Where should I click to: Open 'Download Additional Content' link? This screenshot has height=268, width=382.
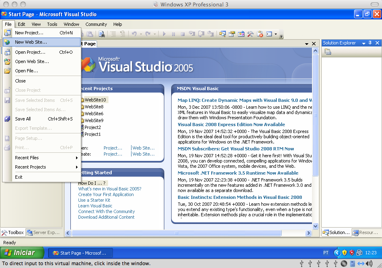[x=106, y=217]
